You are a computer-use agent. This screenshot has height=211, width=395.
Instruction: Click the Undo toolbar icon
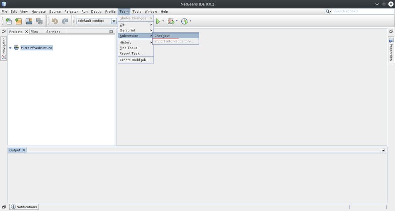54,21
